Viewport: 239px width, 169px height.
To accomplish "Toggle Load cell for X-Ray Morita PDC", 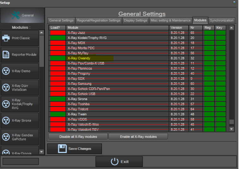I will coord(58,48).
